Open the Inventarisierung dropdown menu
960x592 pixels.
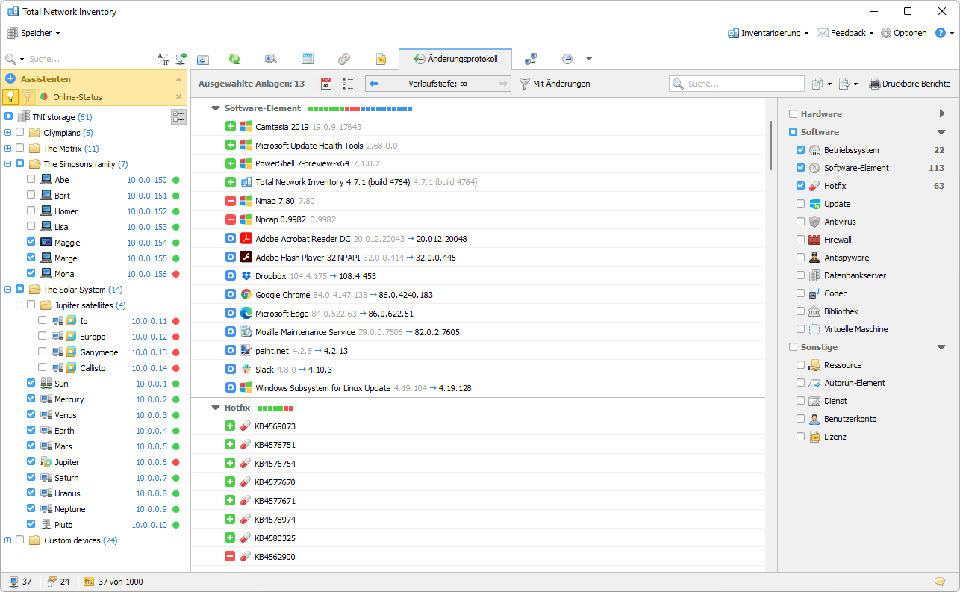(769, 33)
